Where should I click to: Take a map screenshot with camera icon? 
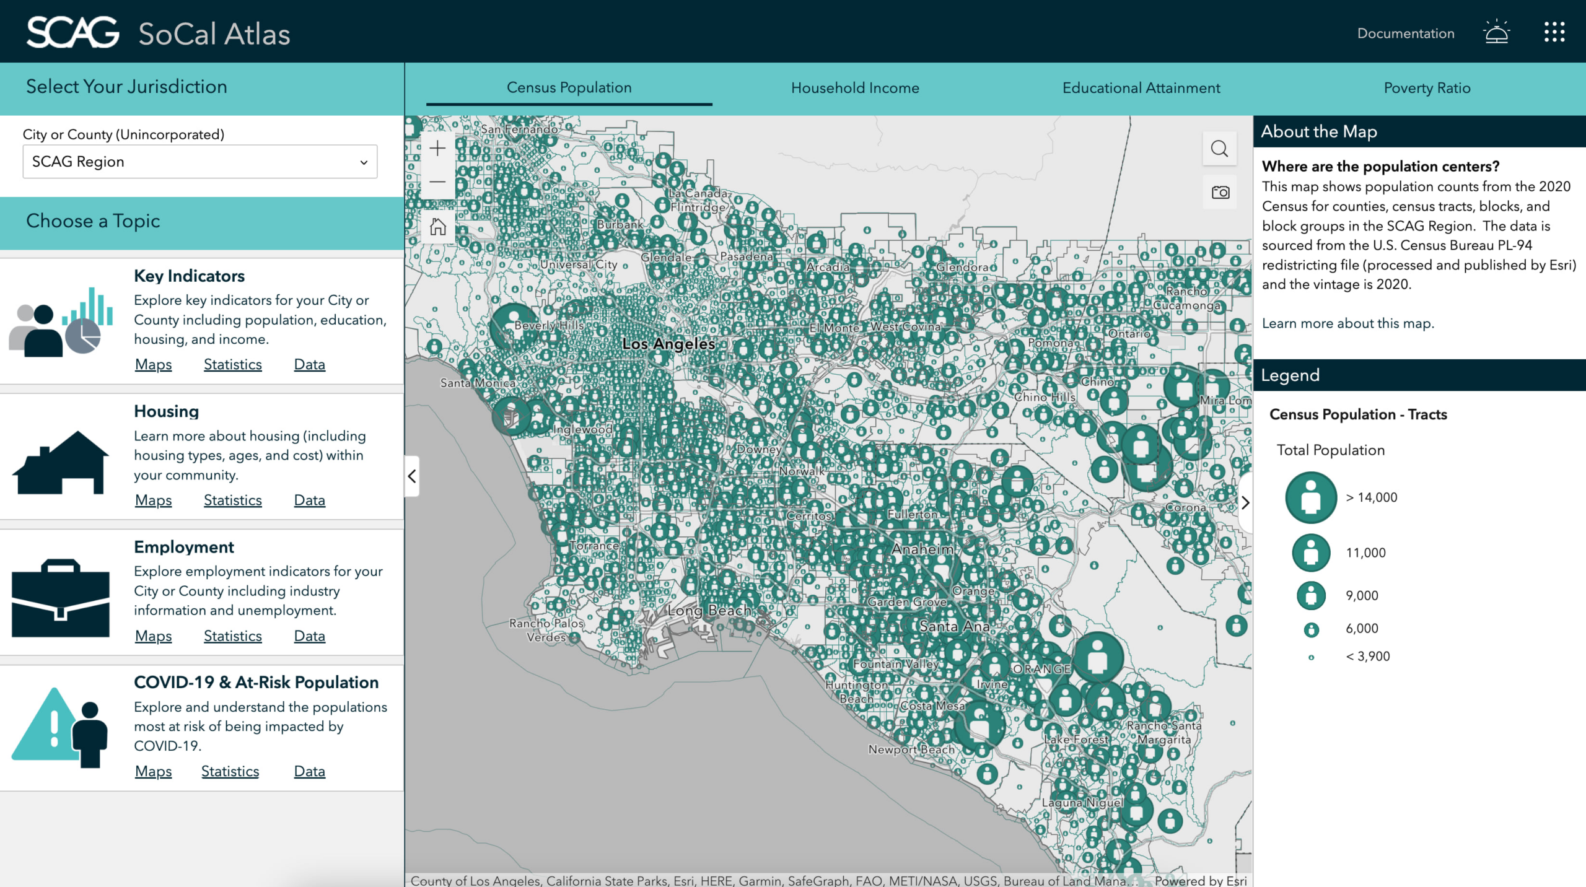tap(1220, 193)
